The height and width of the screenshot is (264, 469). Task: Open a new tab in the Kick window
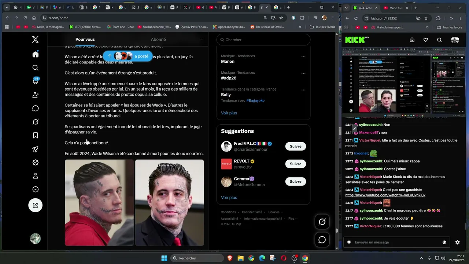[x=416, y=8]
